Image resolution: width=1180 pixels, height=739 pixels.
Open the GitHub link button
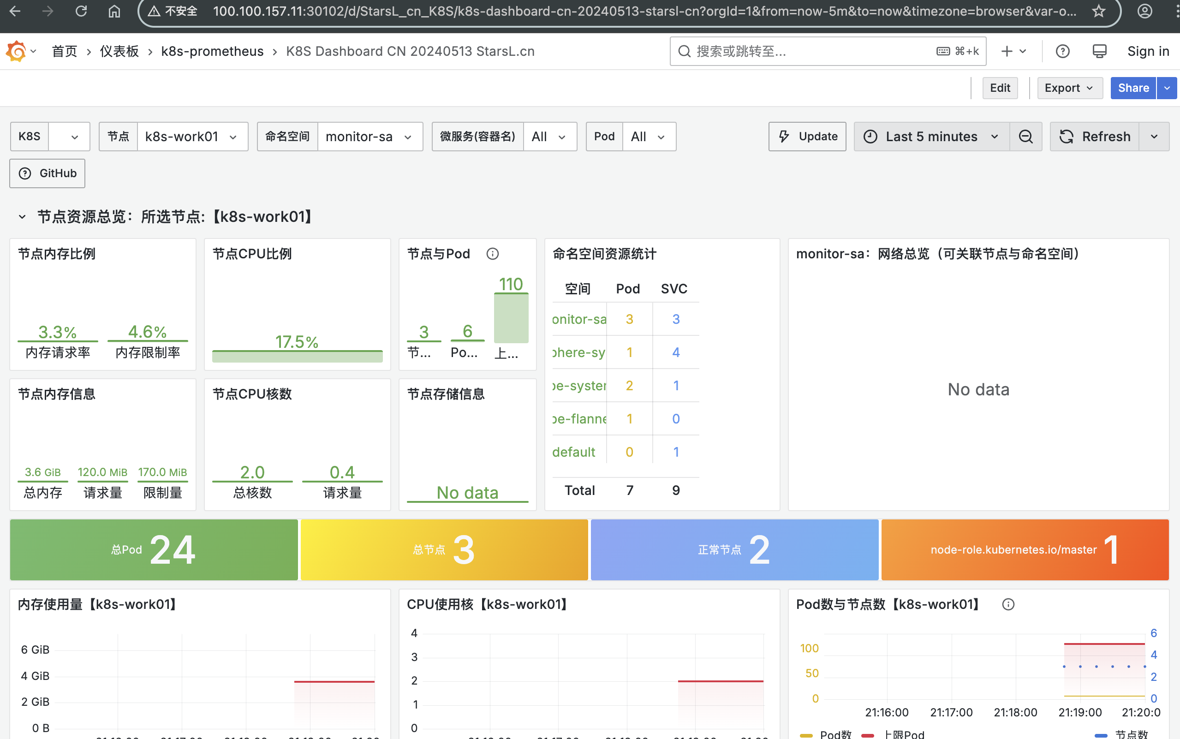tap(48, 173)
